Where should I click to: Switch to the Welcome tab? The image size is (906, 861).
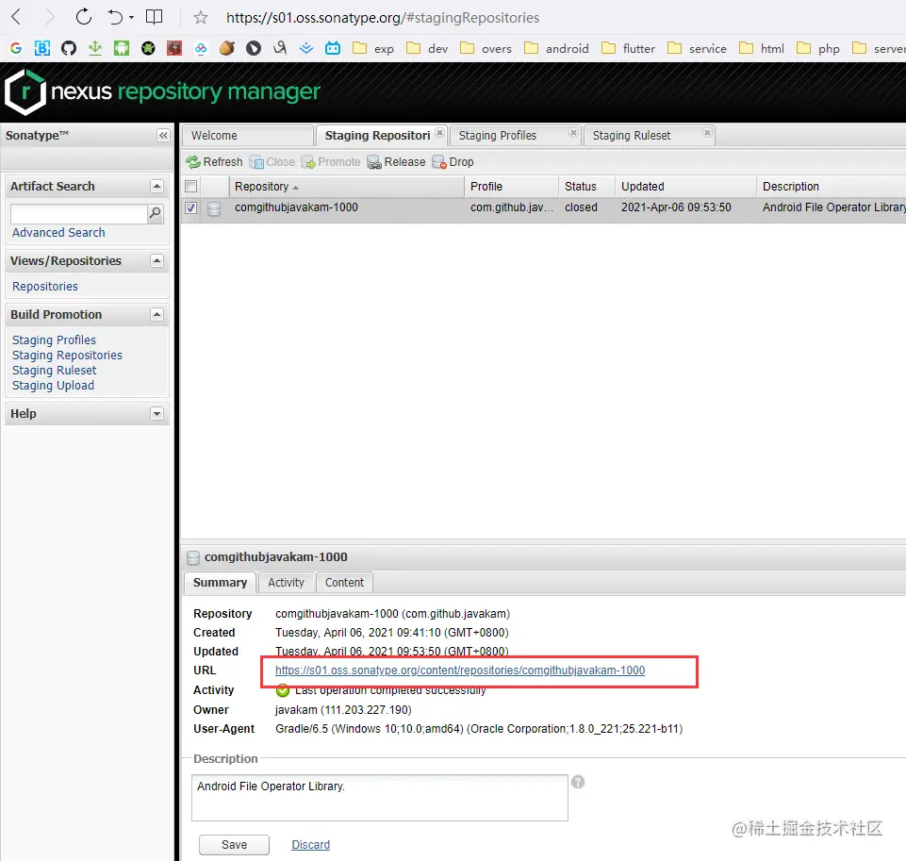(x=247, y=135)
